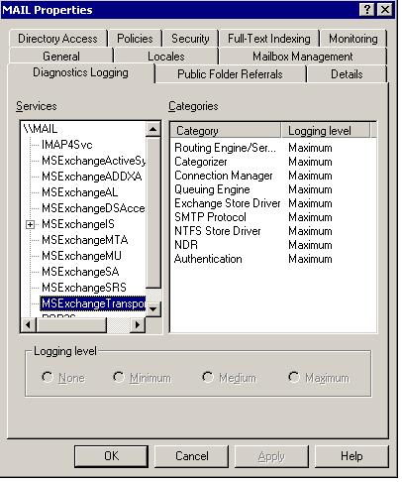Close the MAIL Properties dialog
This screenshot has height=482, width=402.
(x=384, y=10)
